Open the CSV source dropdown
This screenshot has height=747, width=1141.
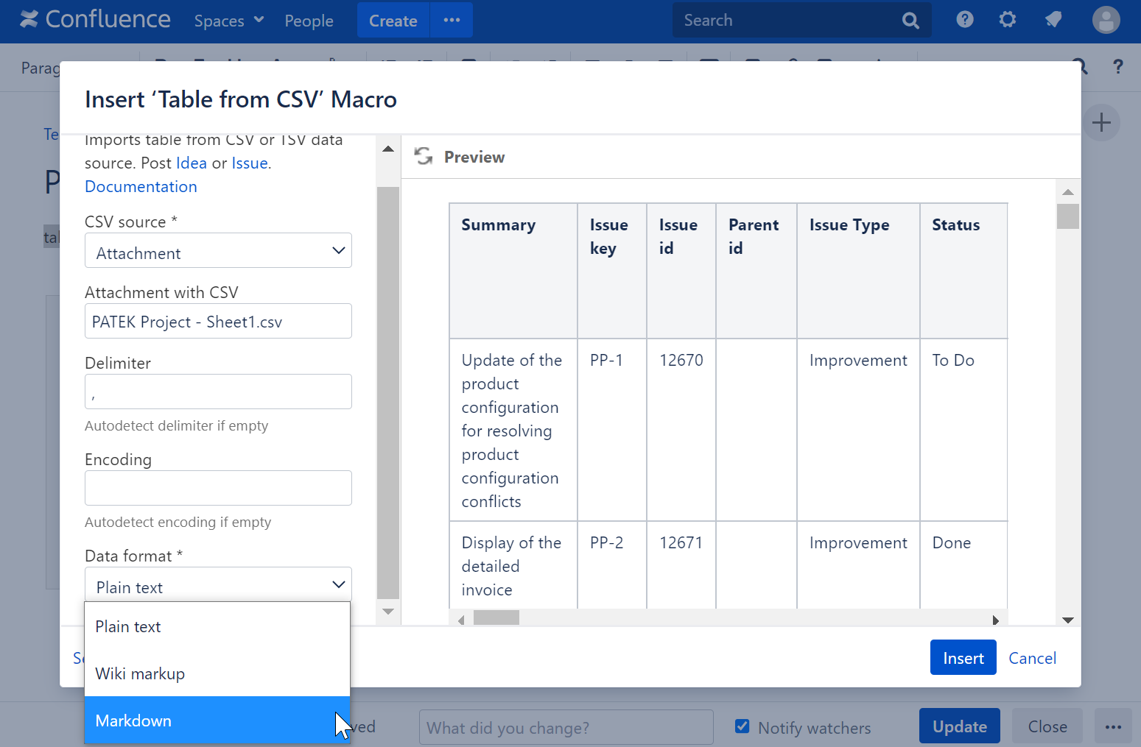(217, 251)
